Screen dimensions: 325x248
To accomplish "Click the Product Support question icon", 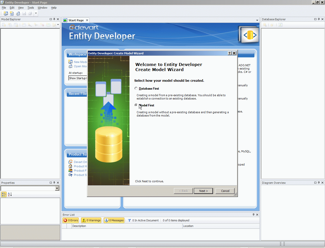I will pyautogui.click(x=70, y=175).
